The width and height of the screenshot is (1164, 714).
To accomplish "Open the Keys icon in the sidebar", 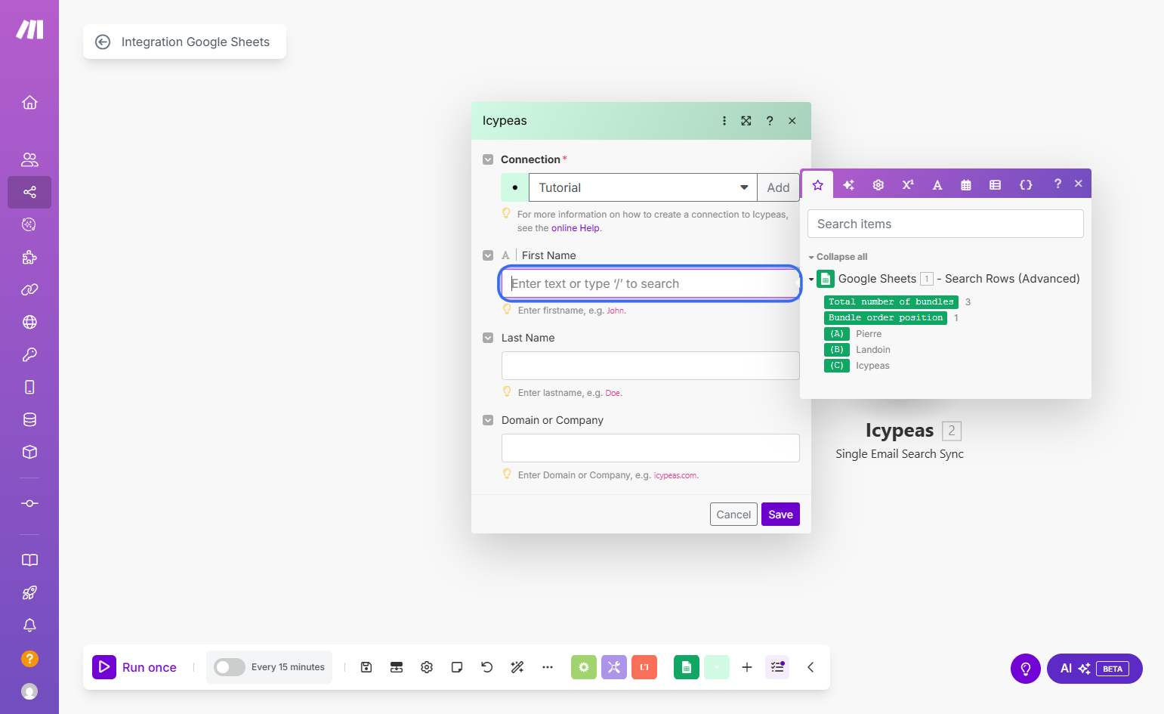I will pos(29,354).
